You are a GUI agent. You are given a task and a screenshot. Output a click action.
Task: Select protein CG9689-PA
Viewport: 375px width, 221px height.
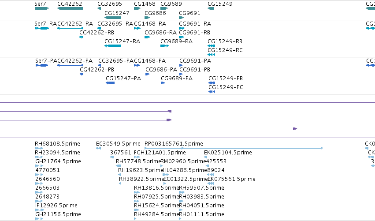click(x=177, y=79)
